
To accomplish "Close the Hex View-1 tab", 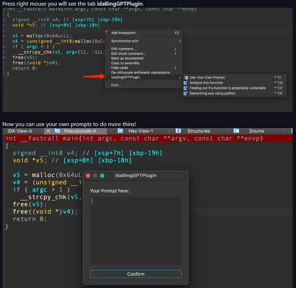I will pyautogui.click(x=169, y=131).
